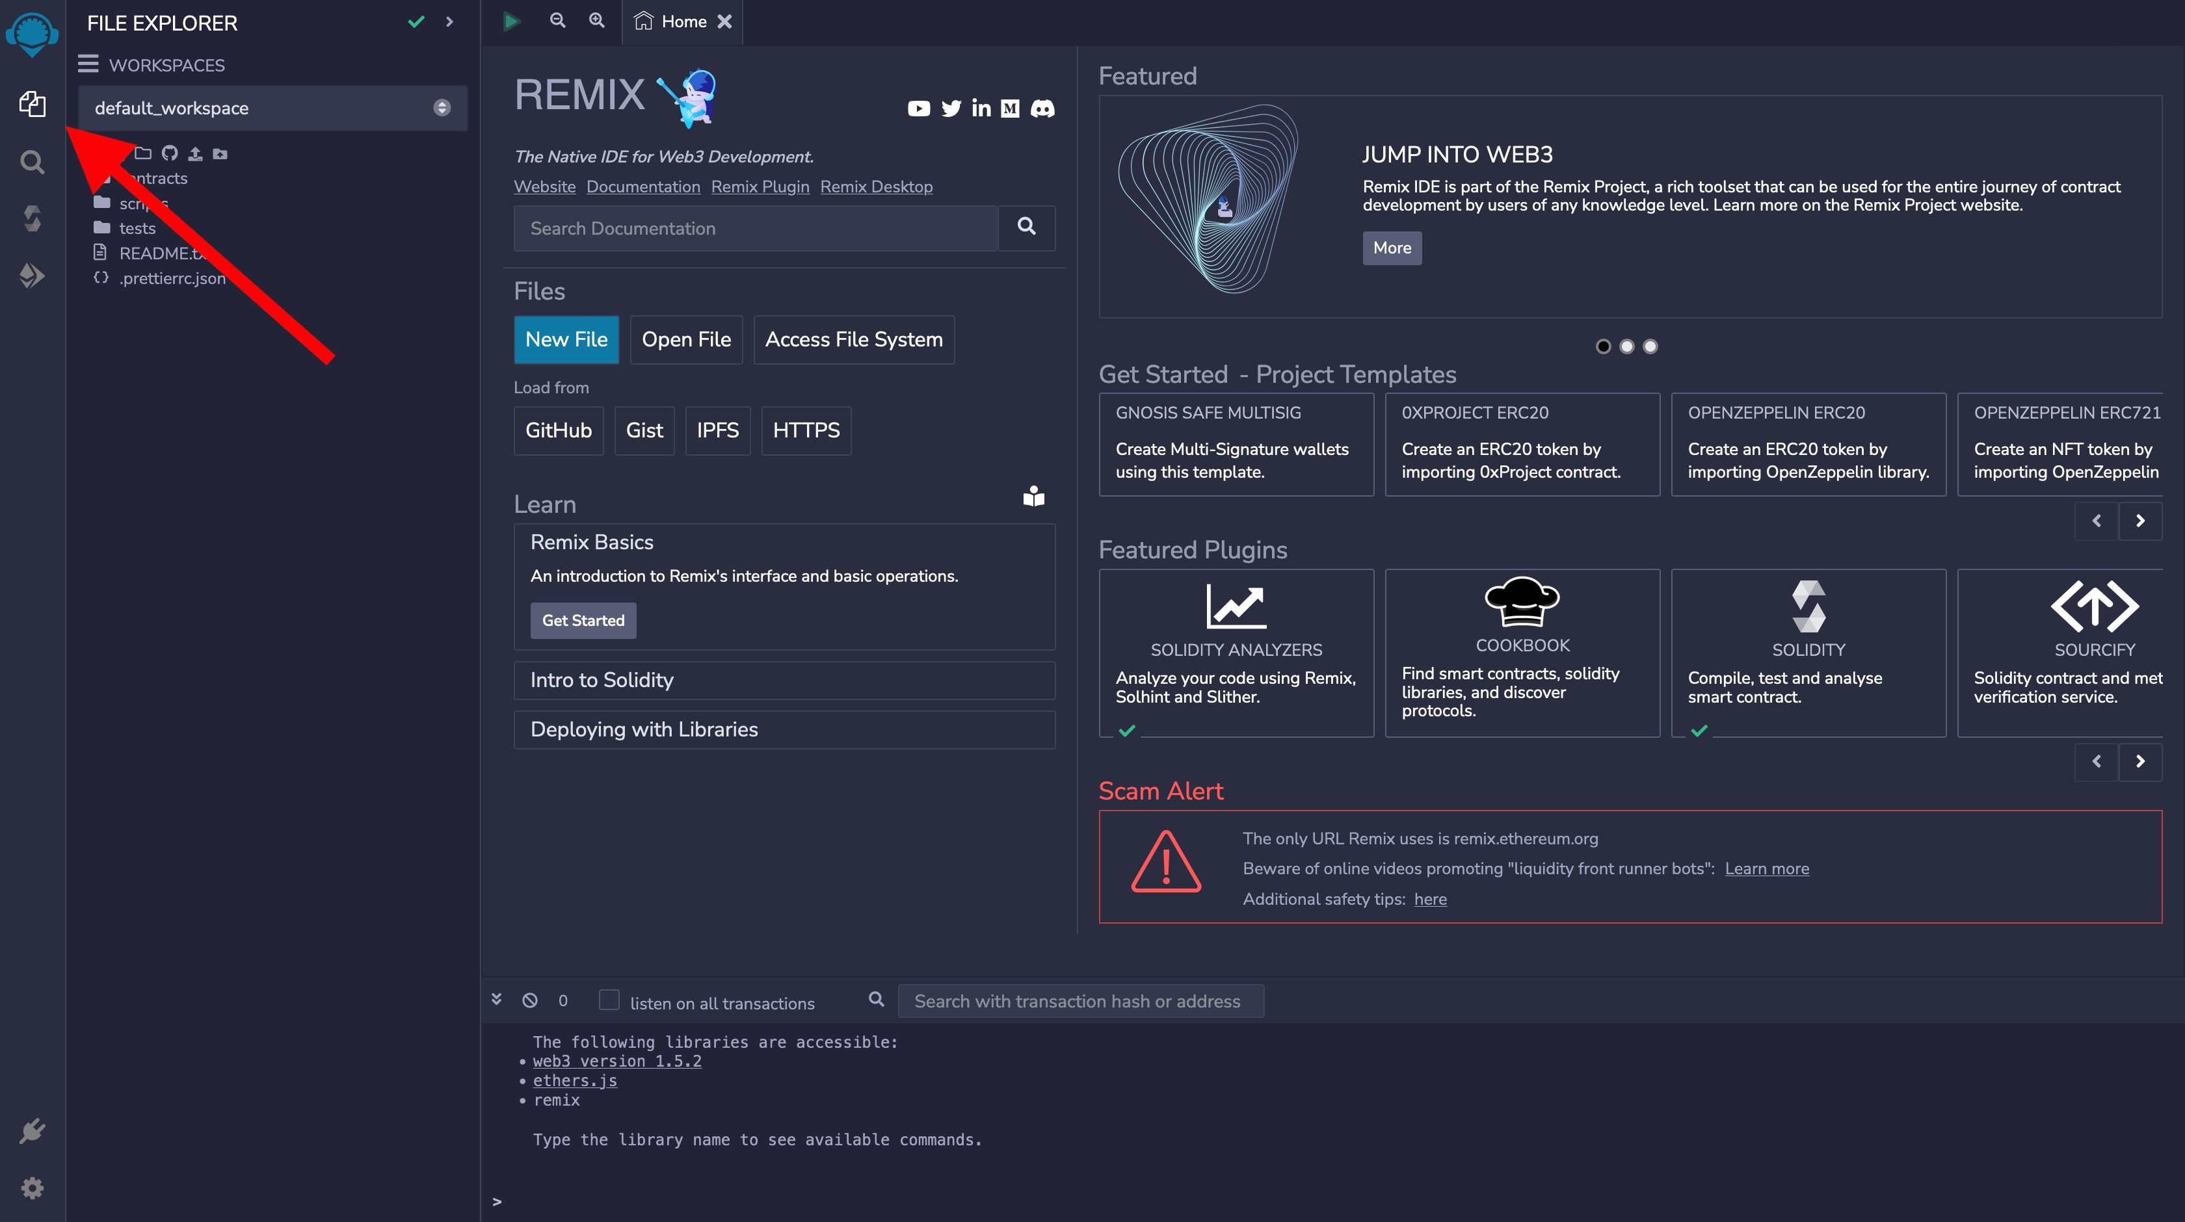Show previous featured plugins with left chevron
The image size is (2185, 1222).
click(2097, 762)
